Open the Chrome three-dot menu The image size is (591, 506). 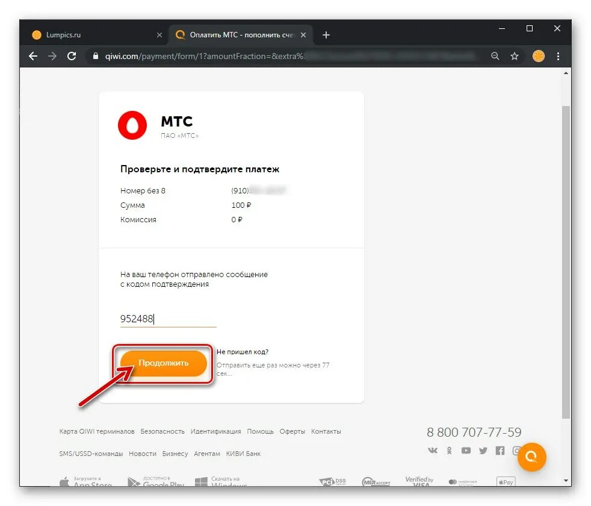[559, 56]
